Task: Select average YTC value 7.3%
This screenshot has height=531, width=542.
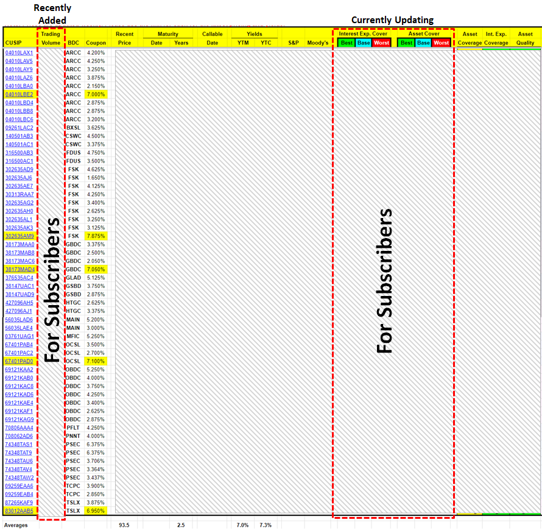Action: click(266, 525)
